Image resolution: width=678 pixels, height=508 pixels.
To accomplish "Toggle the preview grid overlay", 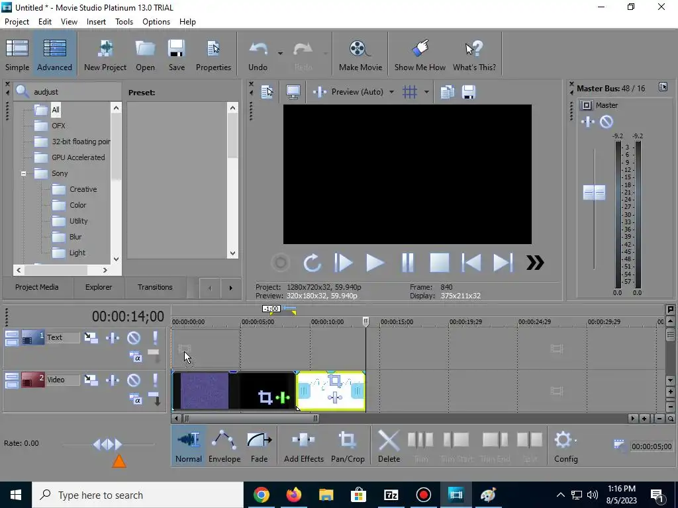I will (409, 91).
